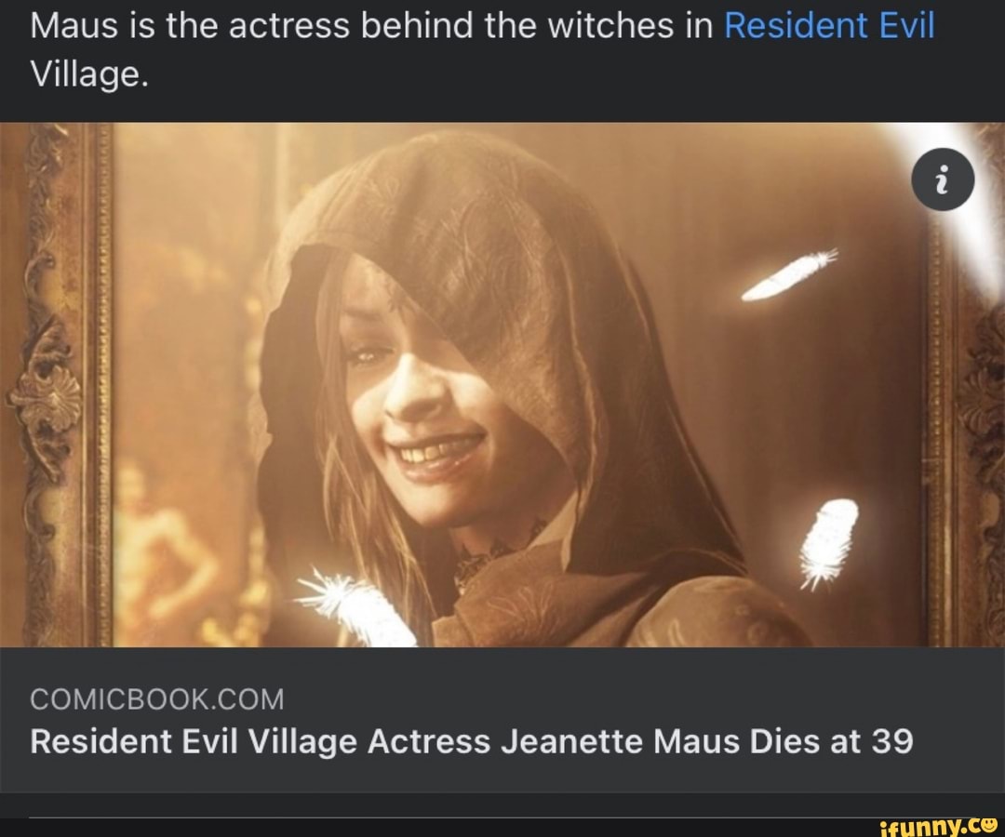
Task: Click the upright feather beside the character's shoulder
Action: 829,543
